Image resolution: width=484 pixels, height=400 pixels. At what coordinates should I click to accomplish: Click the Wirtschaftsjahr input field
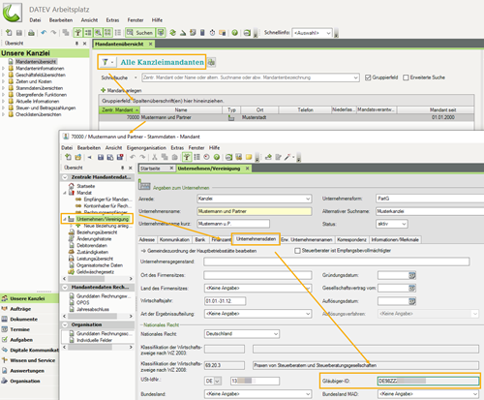[225, 301]
